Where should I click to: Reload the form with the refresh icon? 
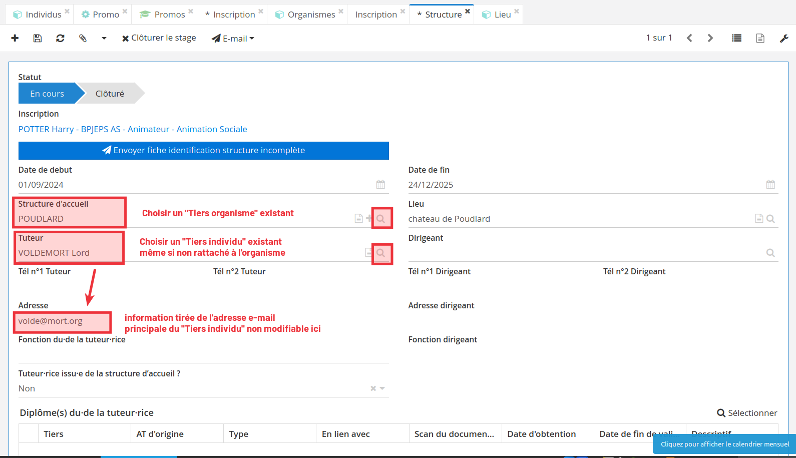(x=60, y=38)
